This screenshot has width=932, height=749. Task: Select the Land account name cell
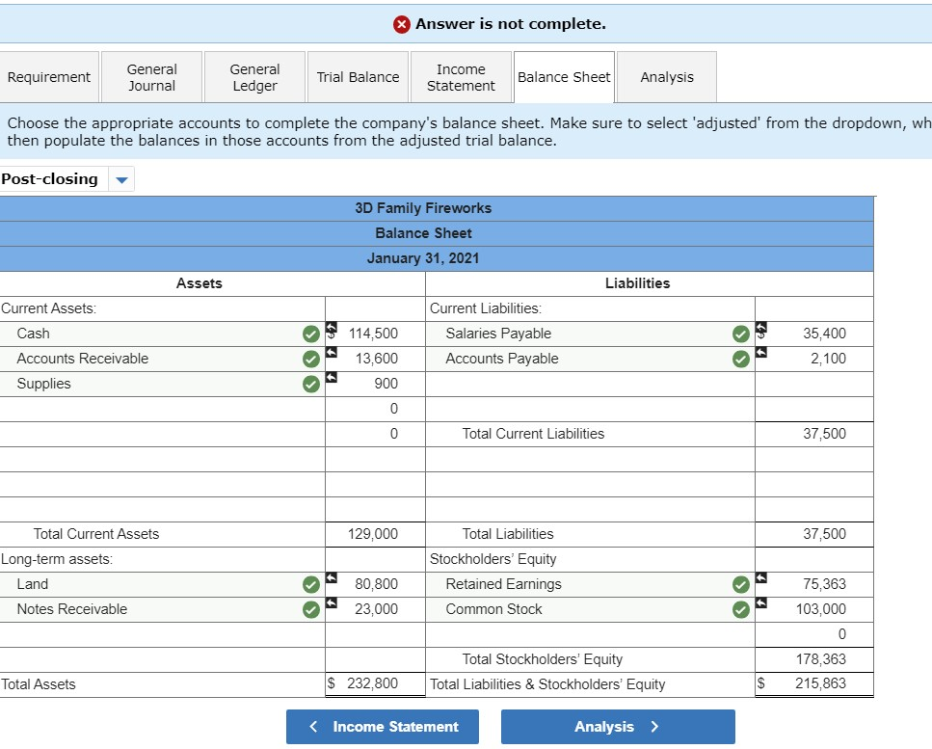coord(162,585)
